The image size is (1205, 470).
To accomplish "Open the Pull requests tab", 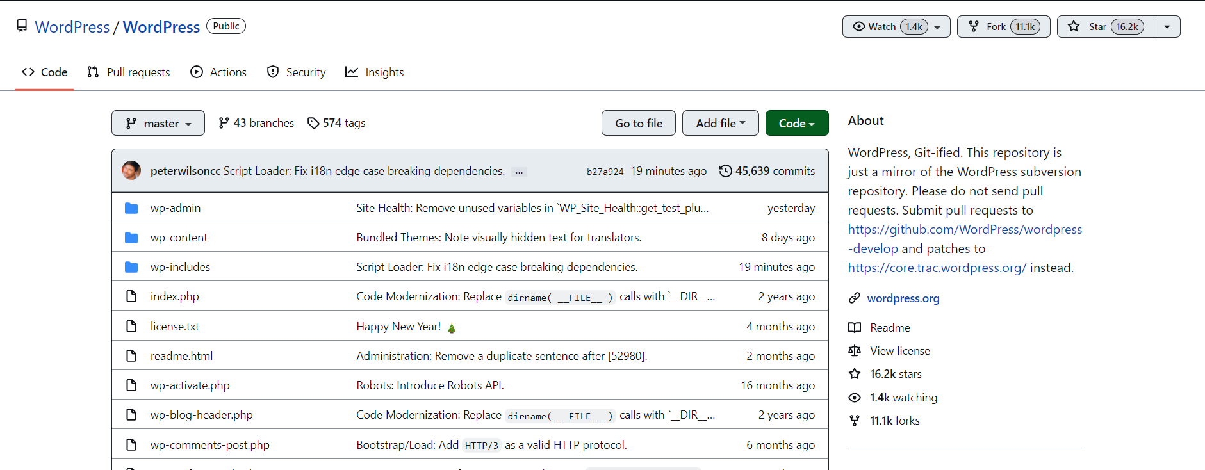I will (129, 72).
